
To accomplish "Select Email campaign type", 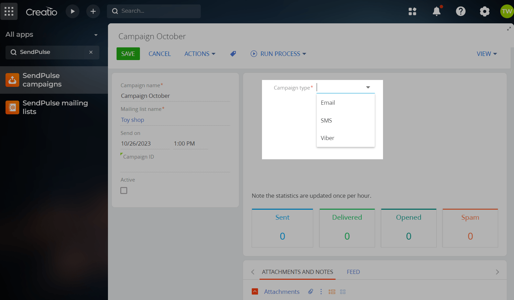I will pyautogui.click(x=346, y=103).
